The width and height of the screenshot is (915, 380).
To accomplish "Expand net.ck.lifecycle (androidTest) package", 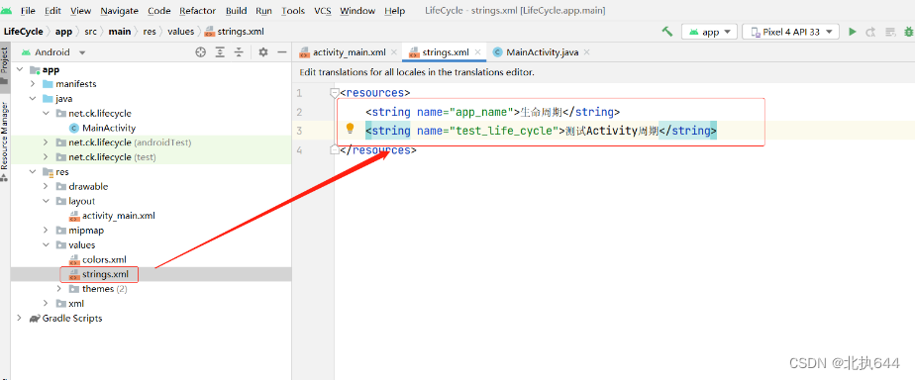I will pyautogui.click(x=46, y=142).
